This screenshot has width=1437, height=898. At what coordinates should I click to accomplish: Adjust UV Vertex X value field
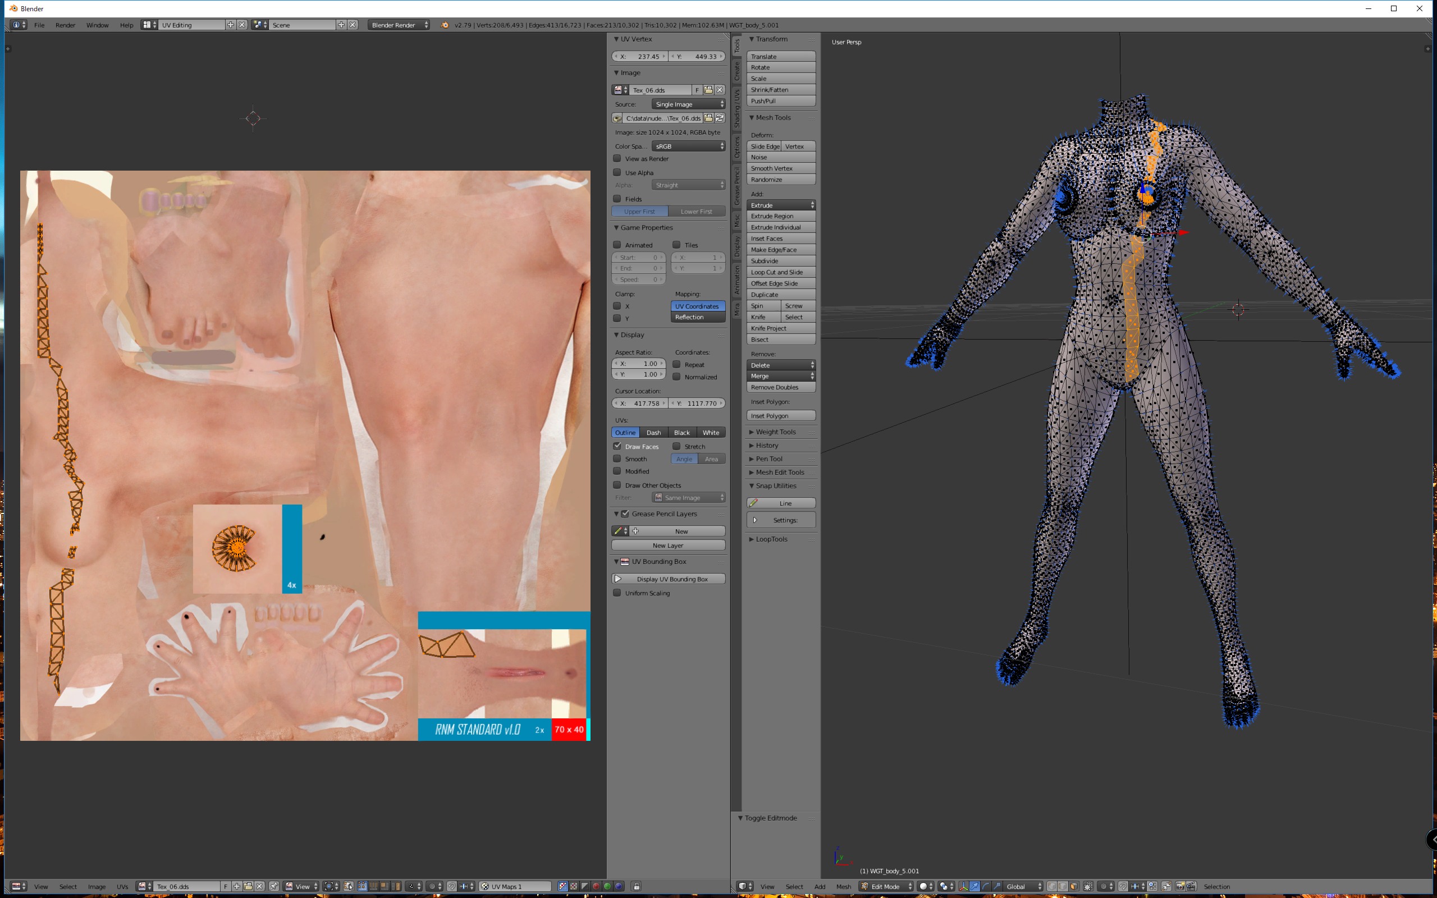click(639, 57)
